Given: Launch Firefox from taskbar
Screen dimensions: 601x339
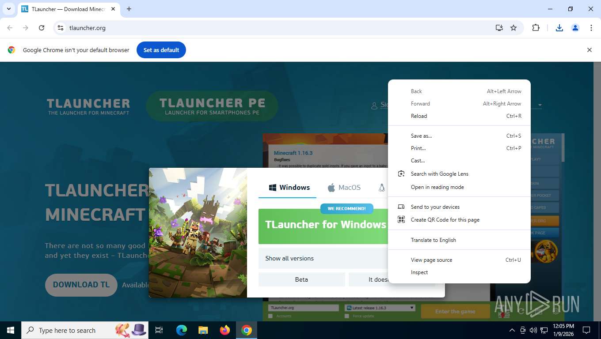Looking at the screenshot, I should [x=225, y=330].
